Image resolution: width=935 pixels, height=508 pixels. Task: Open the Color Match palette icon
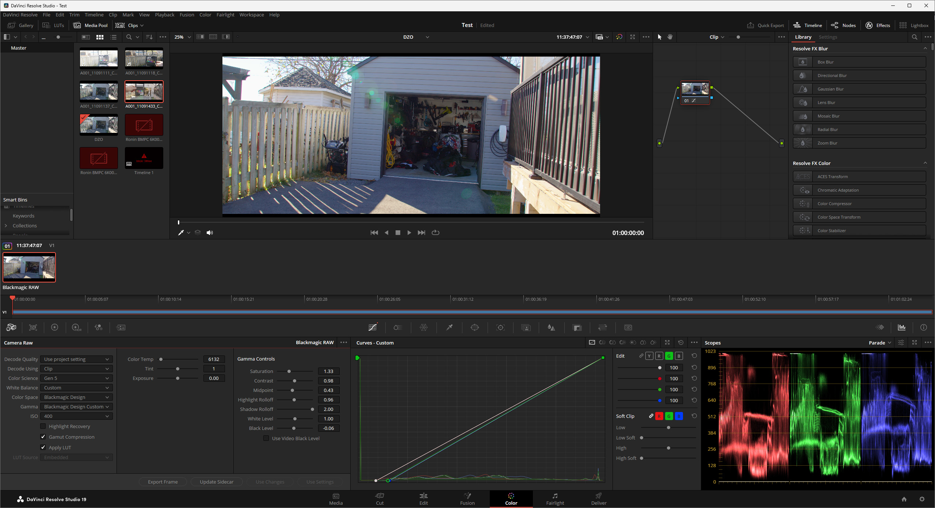pos(33,327)
